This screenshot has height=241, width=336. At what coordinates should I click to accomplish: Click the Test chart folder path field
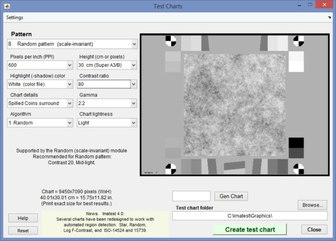click(250, 216)
